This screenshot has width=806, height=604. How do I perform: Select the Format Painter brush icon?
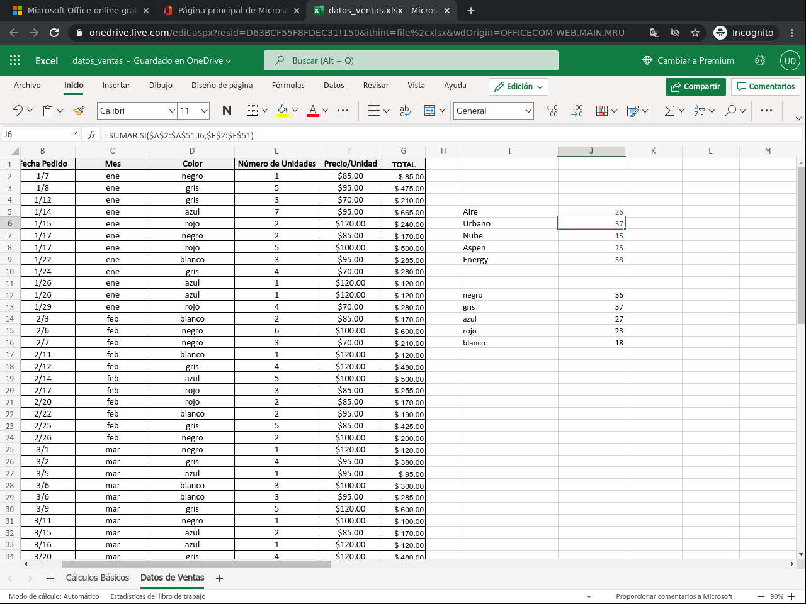tap(79, 111)
